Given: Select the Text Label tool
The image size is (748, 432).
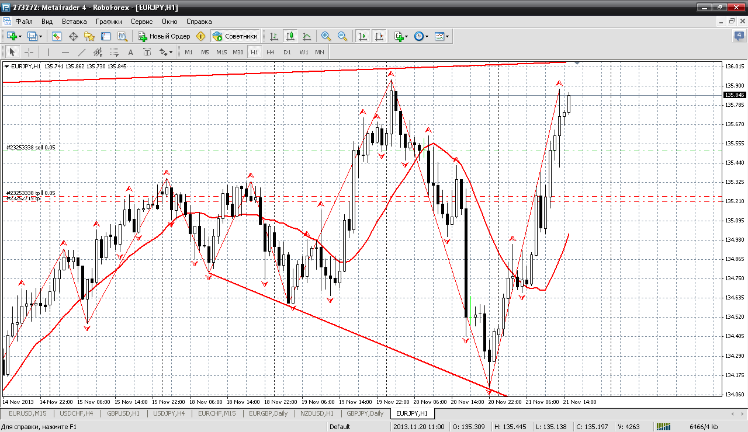Looking at the screenshot, I should 147,52.
